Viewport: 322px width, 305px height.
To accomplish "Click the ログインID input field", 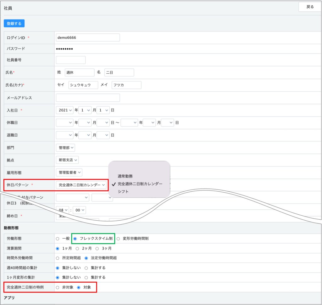I will pos(88,37).
